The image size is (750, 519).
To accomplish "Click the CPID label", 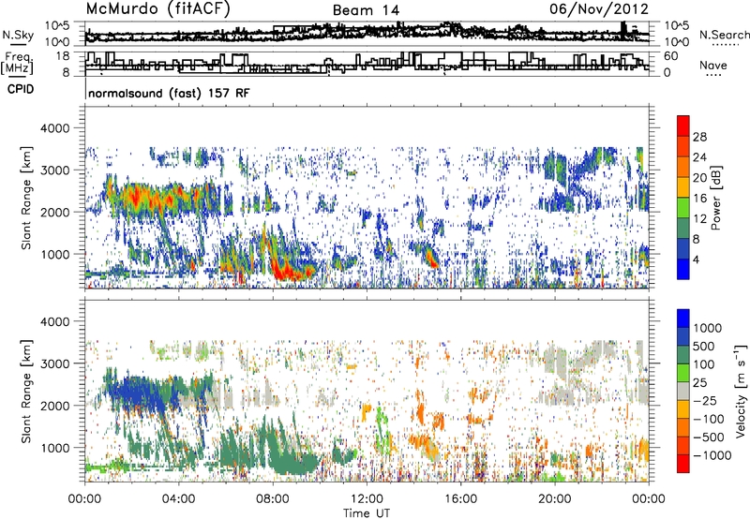I will pos(21,89).
